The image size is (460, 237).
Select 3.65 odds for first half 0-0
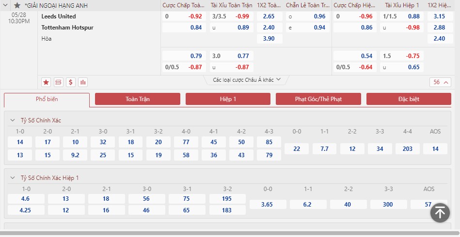[x=268, y=204]
